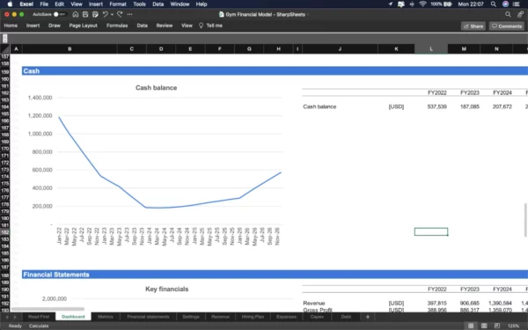Open Siri from the menu bar
528x330 pixels.
[x=505, y=4]
